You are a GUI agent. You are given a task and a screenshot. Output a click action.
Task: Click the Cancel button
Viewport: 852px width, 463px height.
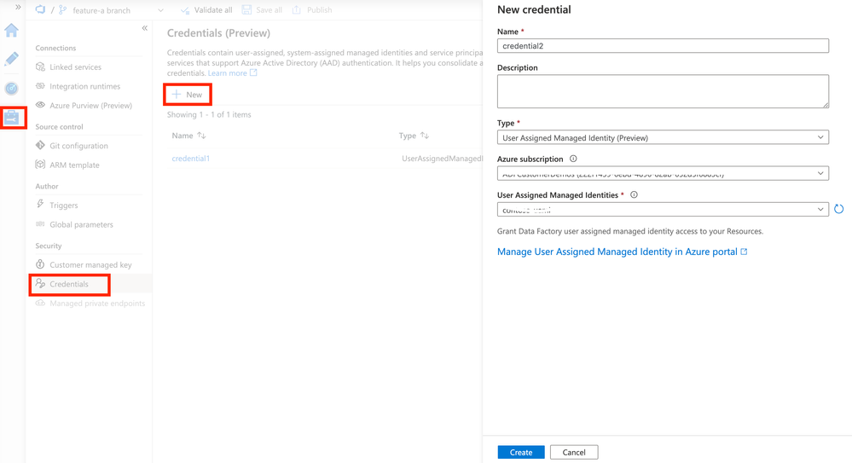click(x=574, y=452)
